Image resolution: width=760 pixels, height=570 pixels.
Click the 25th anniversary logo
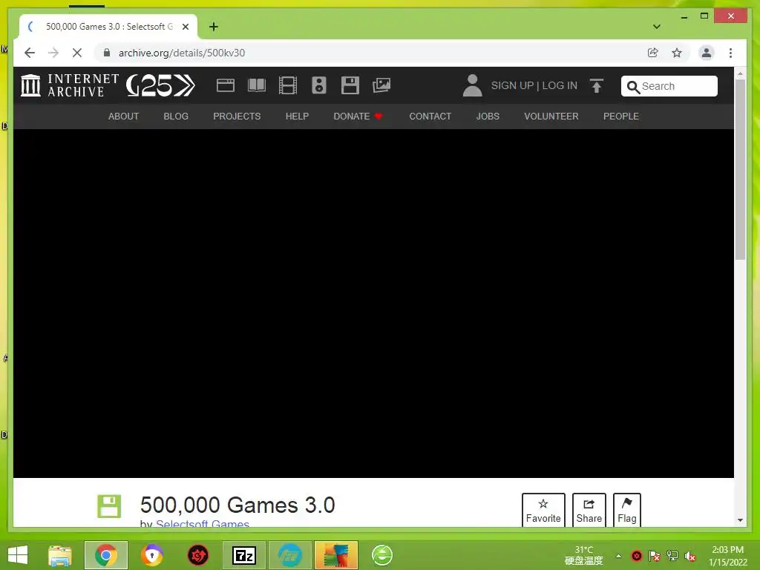(160, 85)
